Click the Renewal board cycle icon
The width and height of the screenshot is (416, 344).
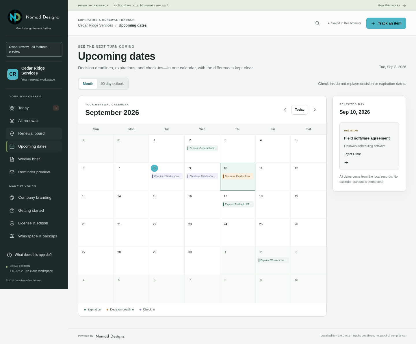coord(12,133)
